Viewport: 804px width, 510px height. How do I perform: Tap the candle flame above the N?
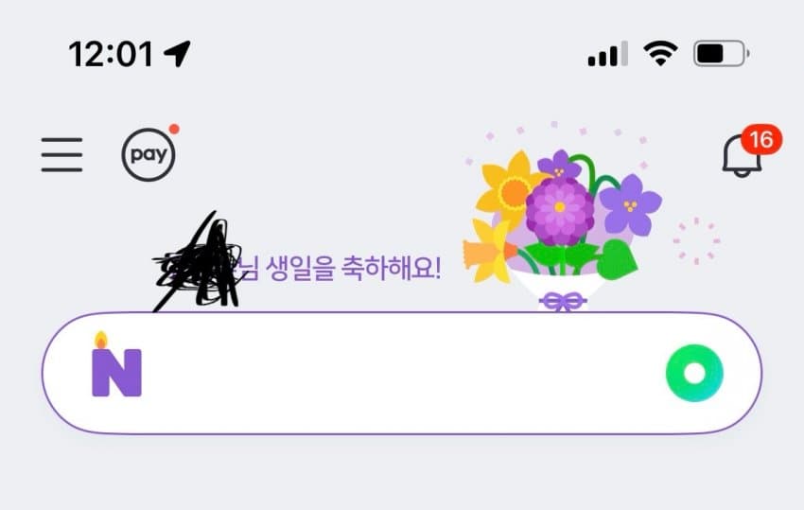[x=101, y=341]
